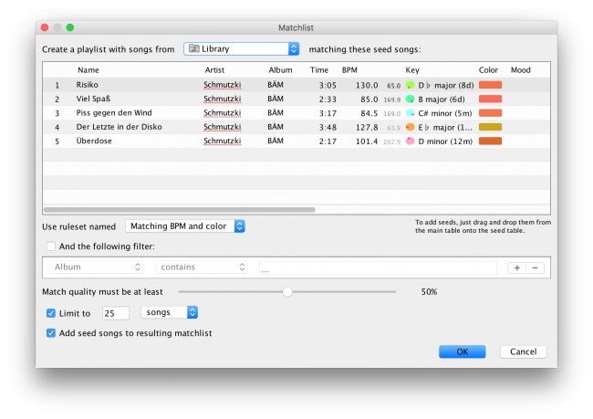The width and height of the screenshot is (593, 419).
Task: Click the Color column header
Action: (488, 70)
